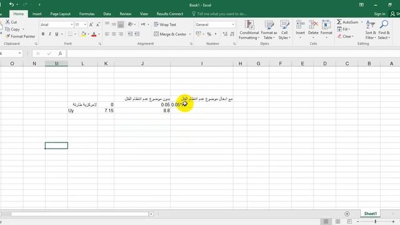
Task: Apply the yellow Fill Color
Action: pyautogui.click(x=83, y=34)
